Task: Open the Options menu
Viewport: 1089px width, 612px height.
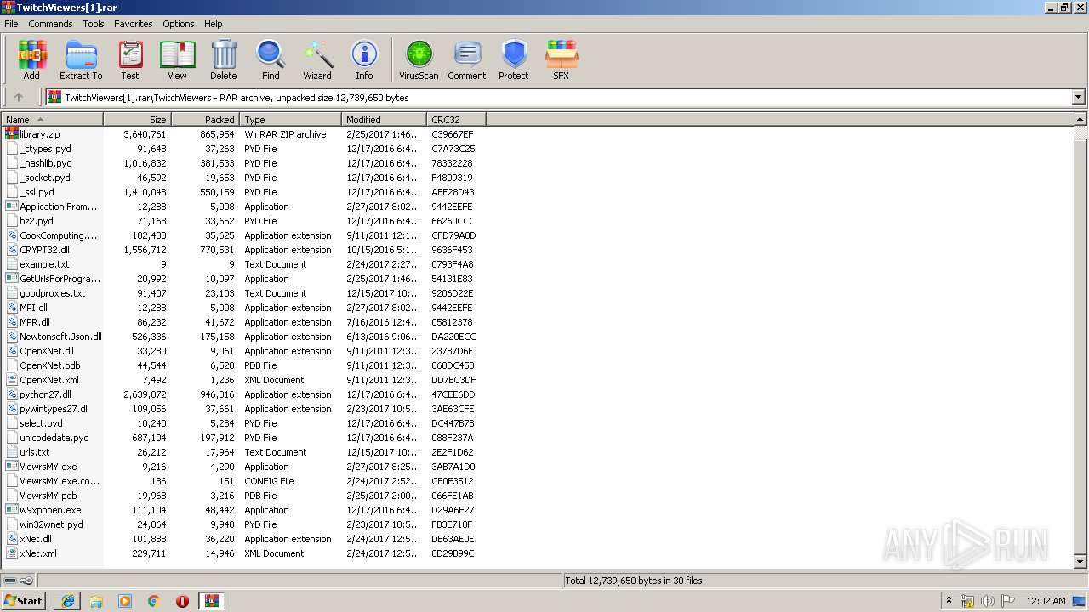Action: point(179,24)
